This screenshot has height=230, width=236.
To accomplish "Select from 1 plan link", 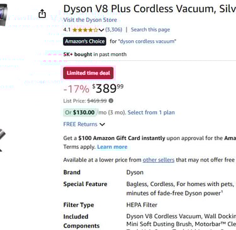I will pos(151,112).
